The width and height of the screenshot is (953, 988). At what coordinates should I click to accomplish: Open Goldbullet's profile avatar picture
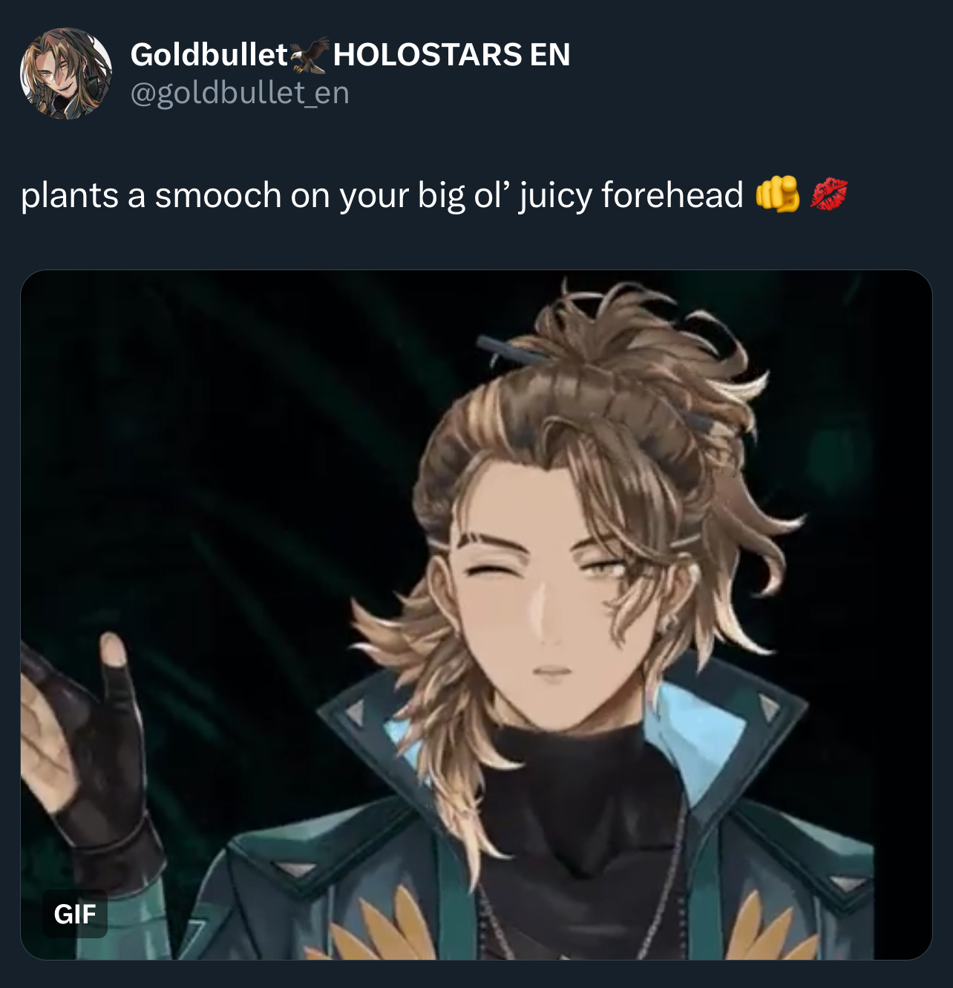click(66, 73)
